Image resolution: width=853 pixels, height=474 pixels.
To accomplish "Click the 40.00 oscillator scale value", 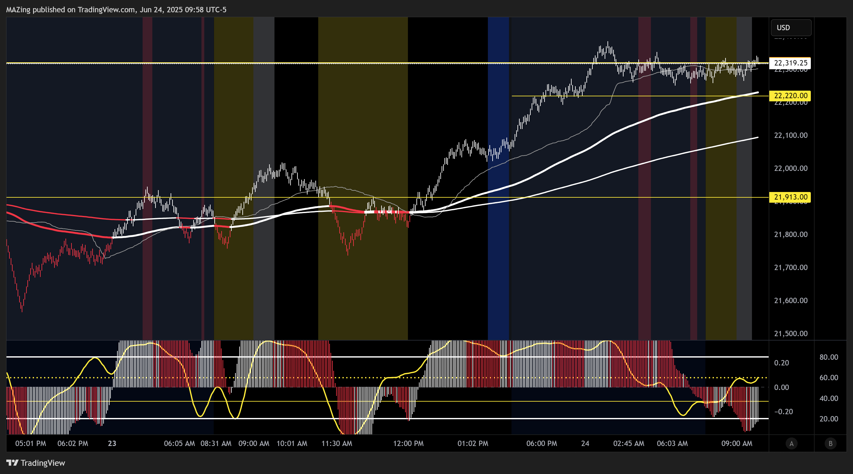I will point(829,398).
